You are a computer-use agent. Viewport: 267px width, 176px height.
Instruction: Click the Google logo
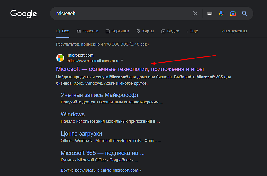coord(23,13)
